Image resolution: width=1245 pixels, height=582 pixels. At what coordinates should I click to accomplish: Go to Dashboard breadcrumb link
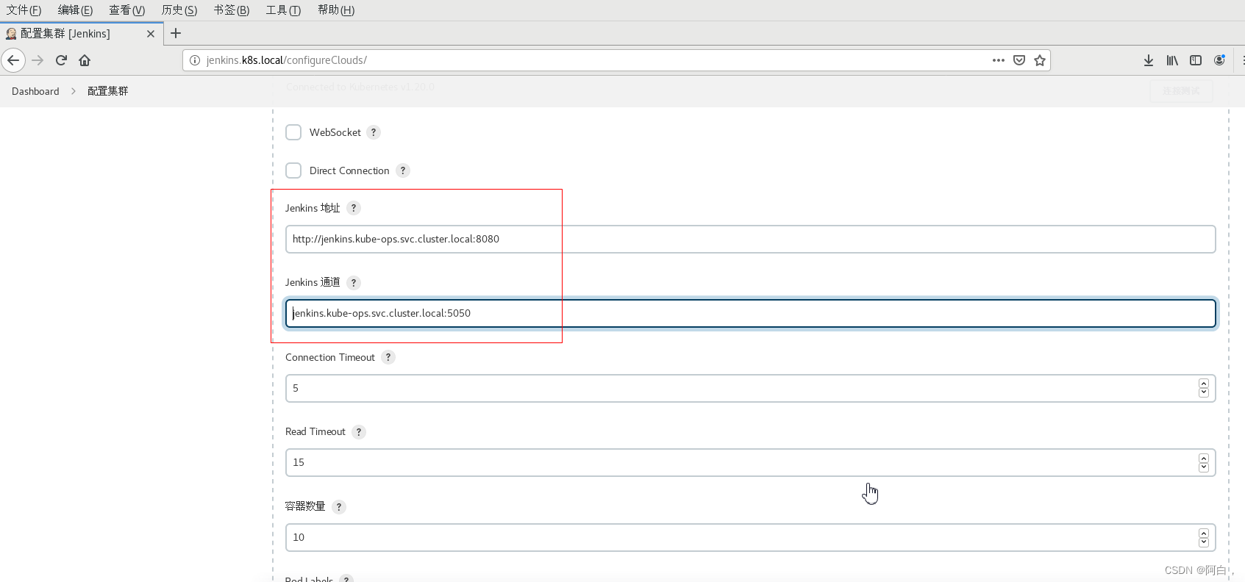35,91
